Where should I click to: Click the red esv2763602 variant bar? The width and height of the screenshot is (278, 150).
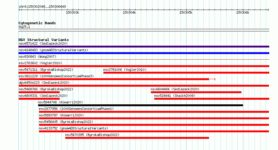[144, 66]
